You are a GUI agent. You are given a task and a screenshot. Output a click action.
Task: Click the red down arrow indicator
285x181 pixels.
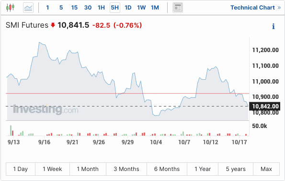pyautogui.click(x=53, y=25)
